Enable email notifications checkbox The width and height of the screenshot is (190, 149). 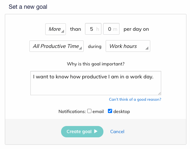(89, 111)
